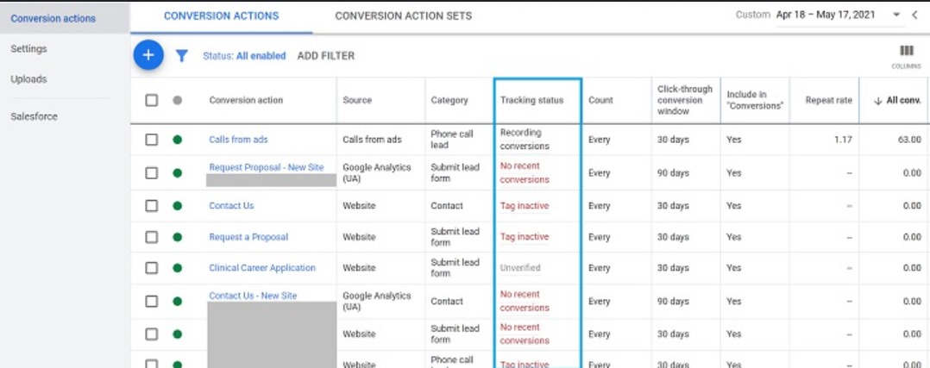
Task: Open the Status: All enabled filter
Action: pyautogui.click(x=243, y=56)
